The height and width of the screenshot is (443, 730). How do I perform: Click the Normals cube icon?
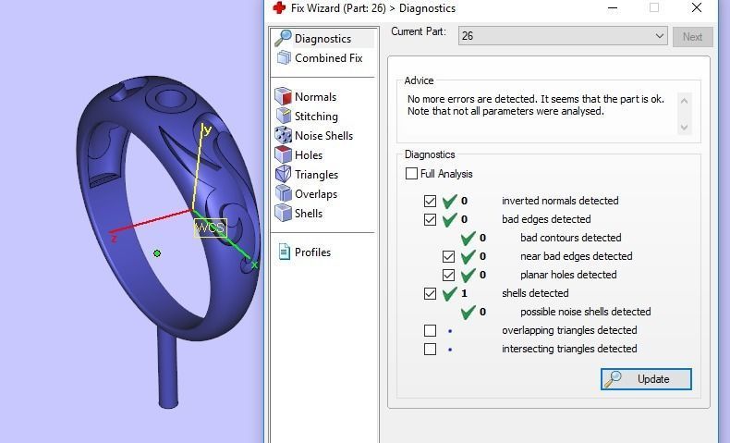pos(283,96)
